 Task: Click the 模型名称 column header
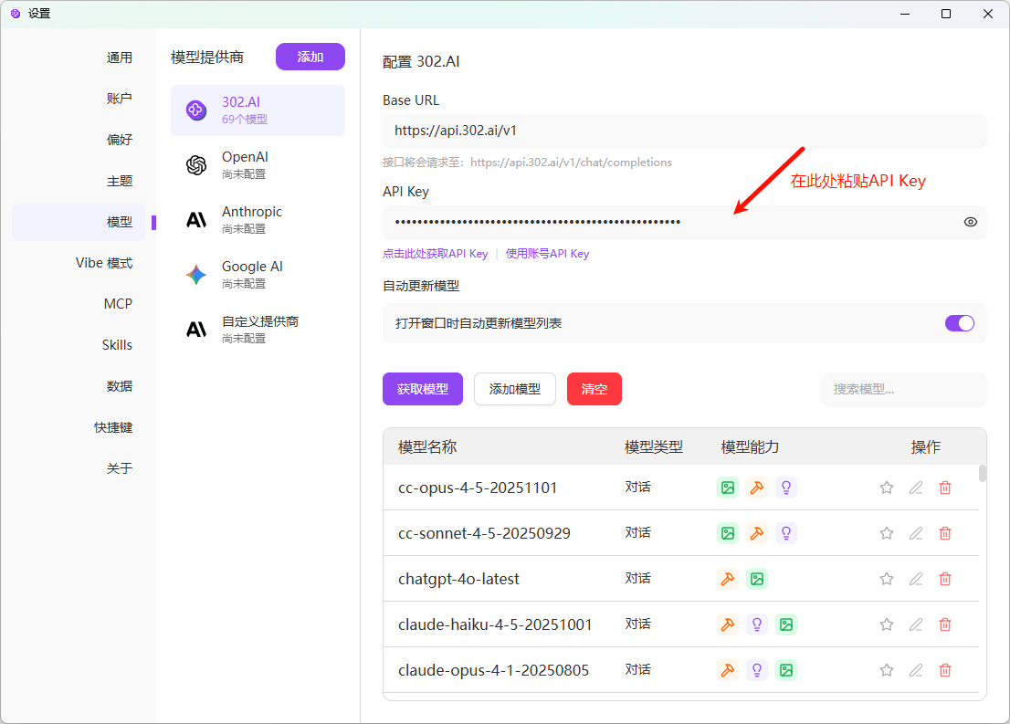(427, 447)
